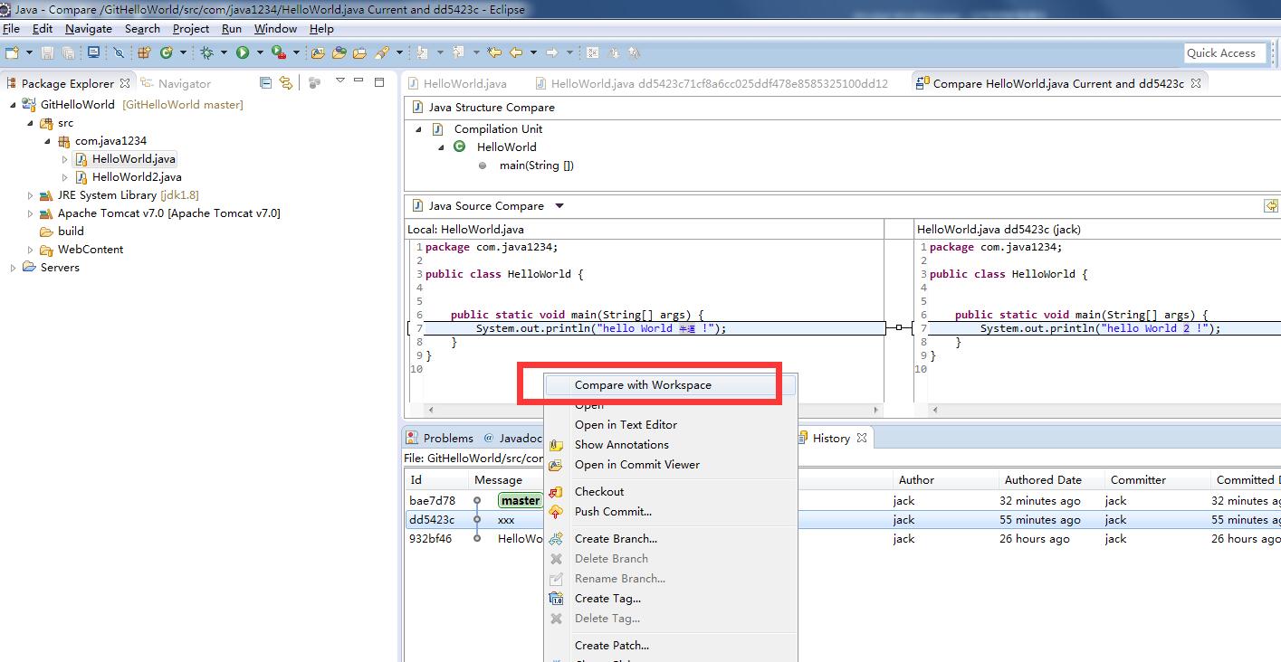Screen dimensions: 1281x662
Task: Expand the WebContent folder node
Action: 31,250
